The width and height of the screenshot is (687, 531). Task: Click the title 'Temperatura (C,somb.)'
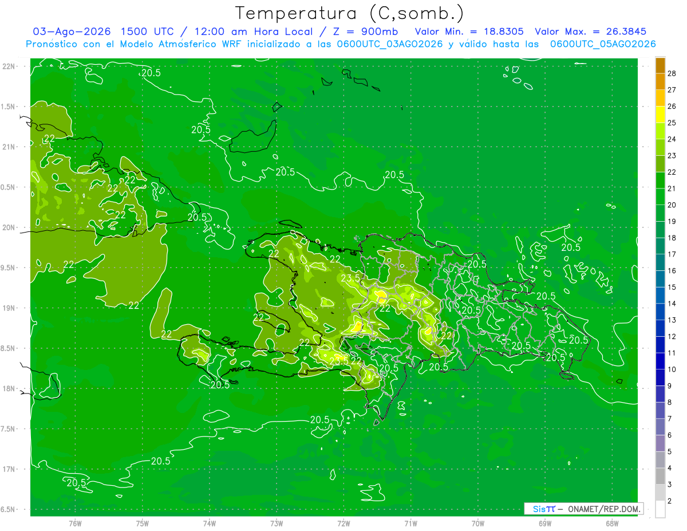pyautogui.click(x=349, y=14)
